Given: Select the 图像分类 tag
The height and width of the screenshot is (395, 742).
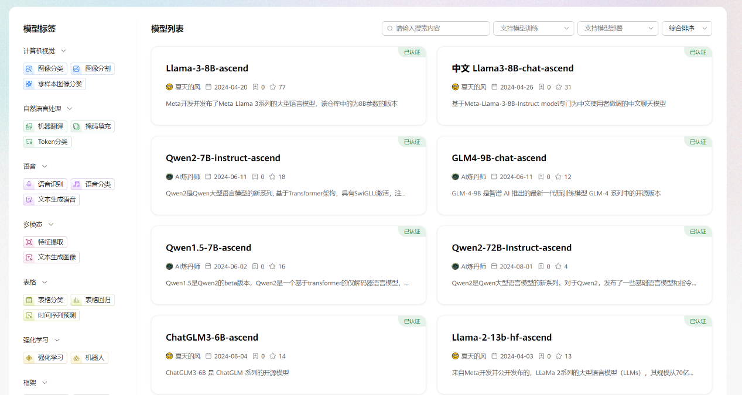Looking at the screenshot, I should point(45,68).
